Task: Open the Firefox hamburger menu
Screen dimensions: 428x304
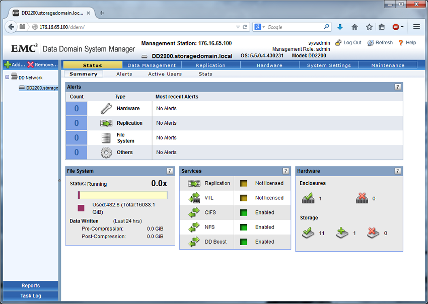Action: 416,27
